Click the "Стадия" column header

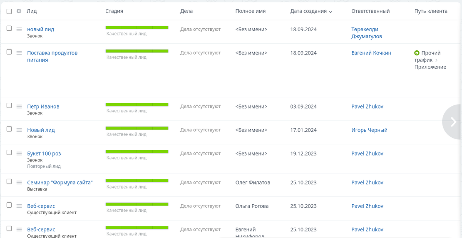(x=114, y=11)
